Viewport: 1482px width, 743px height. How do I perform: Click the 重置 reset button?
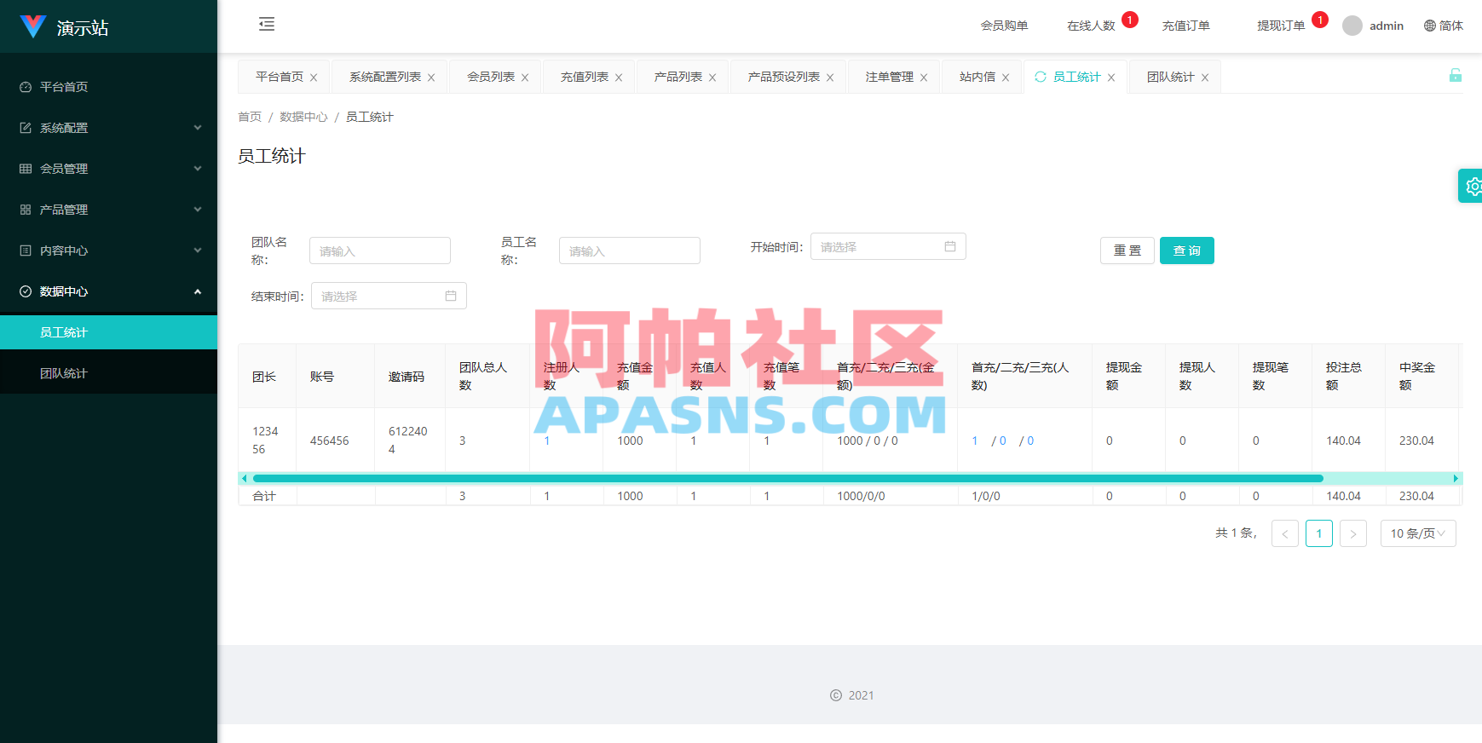point(1127,251)
